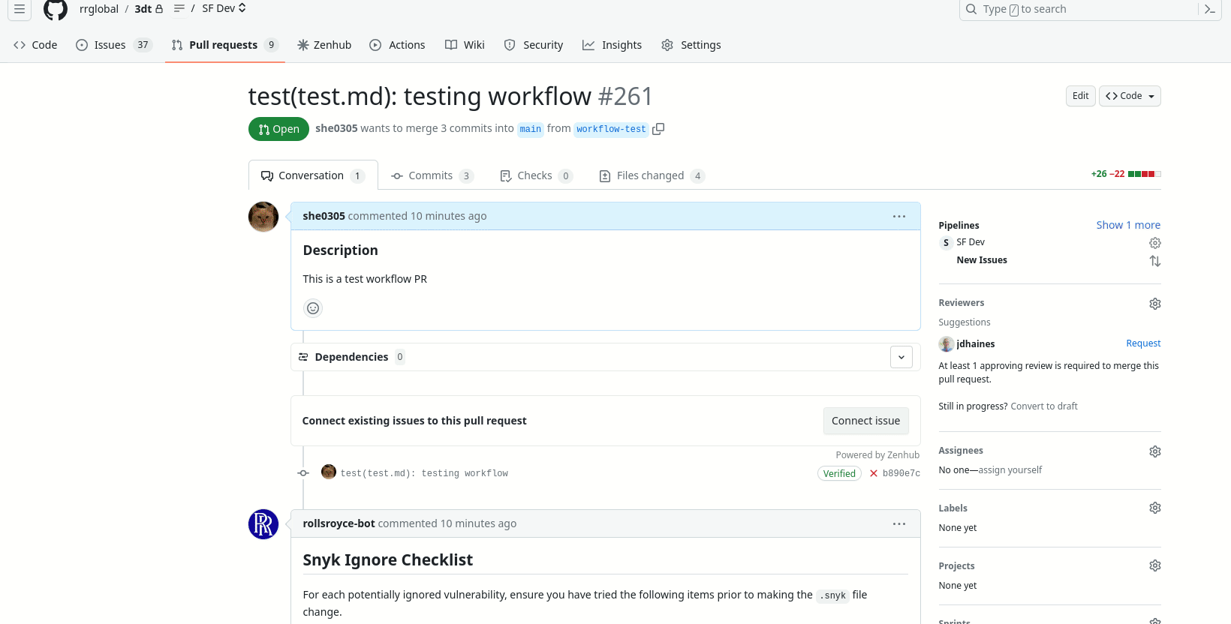This screenshot has width=1231, height=624.
Task: Open the Code dropdown button
Action: 1130,96
